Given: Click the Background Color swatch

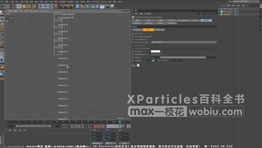Looking at the screenshot, I should click(156, 54).
